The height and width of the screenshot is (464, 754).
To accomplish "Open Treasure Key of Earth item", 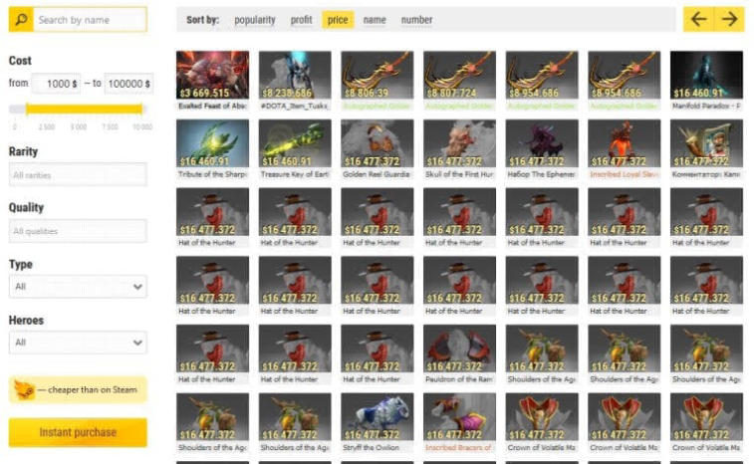I will point(295,149).
